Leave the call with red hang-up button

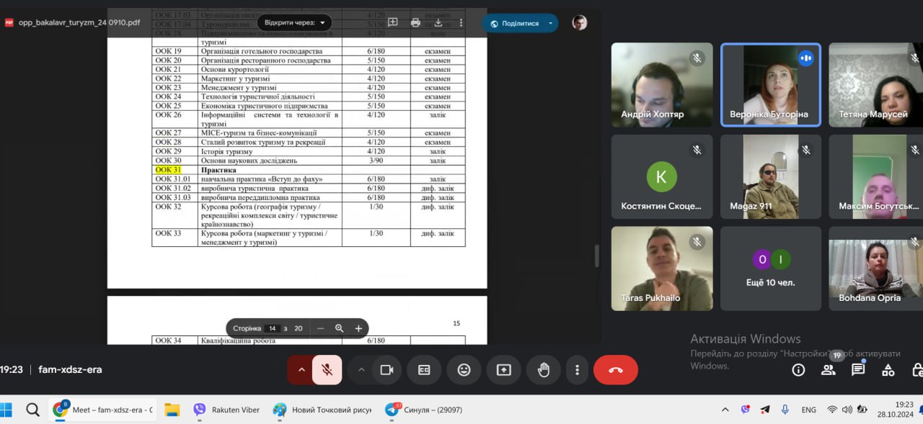point(615,370)
